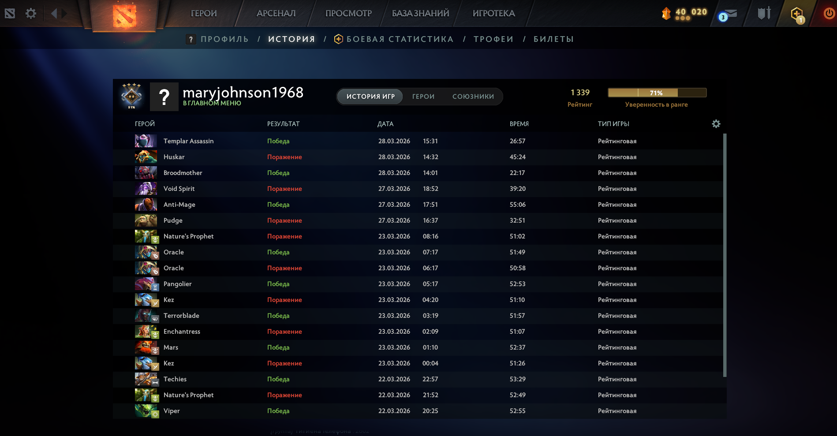Open the Арсенал top menu

(276, 13)
